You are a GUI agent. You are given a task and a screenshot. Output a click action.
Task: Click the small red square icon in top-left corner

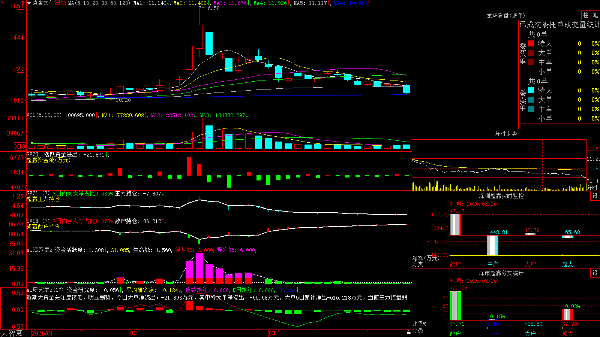pyautogui.click(x=2, y=2)
